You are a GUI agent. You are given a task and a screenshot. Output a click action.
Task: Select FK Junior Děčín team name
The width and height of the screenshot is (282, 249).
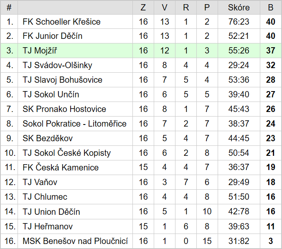[x=53, y=36]
